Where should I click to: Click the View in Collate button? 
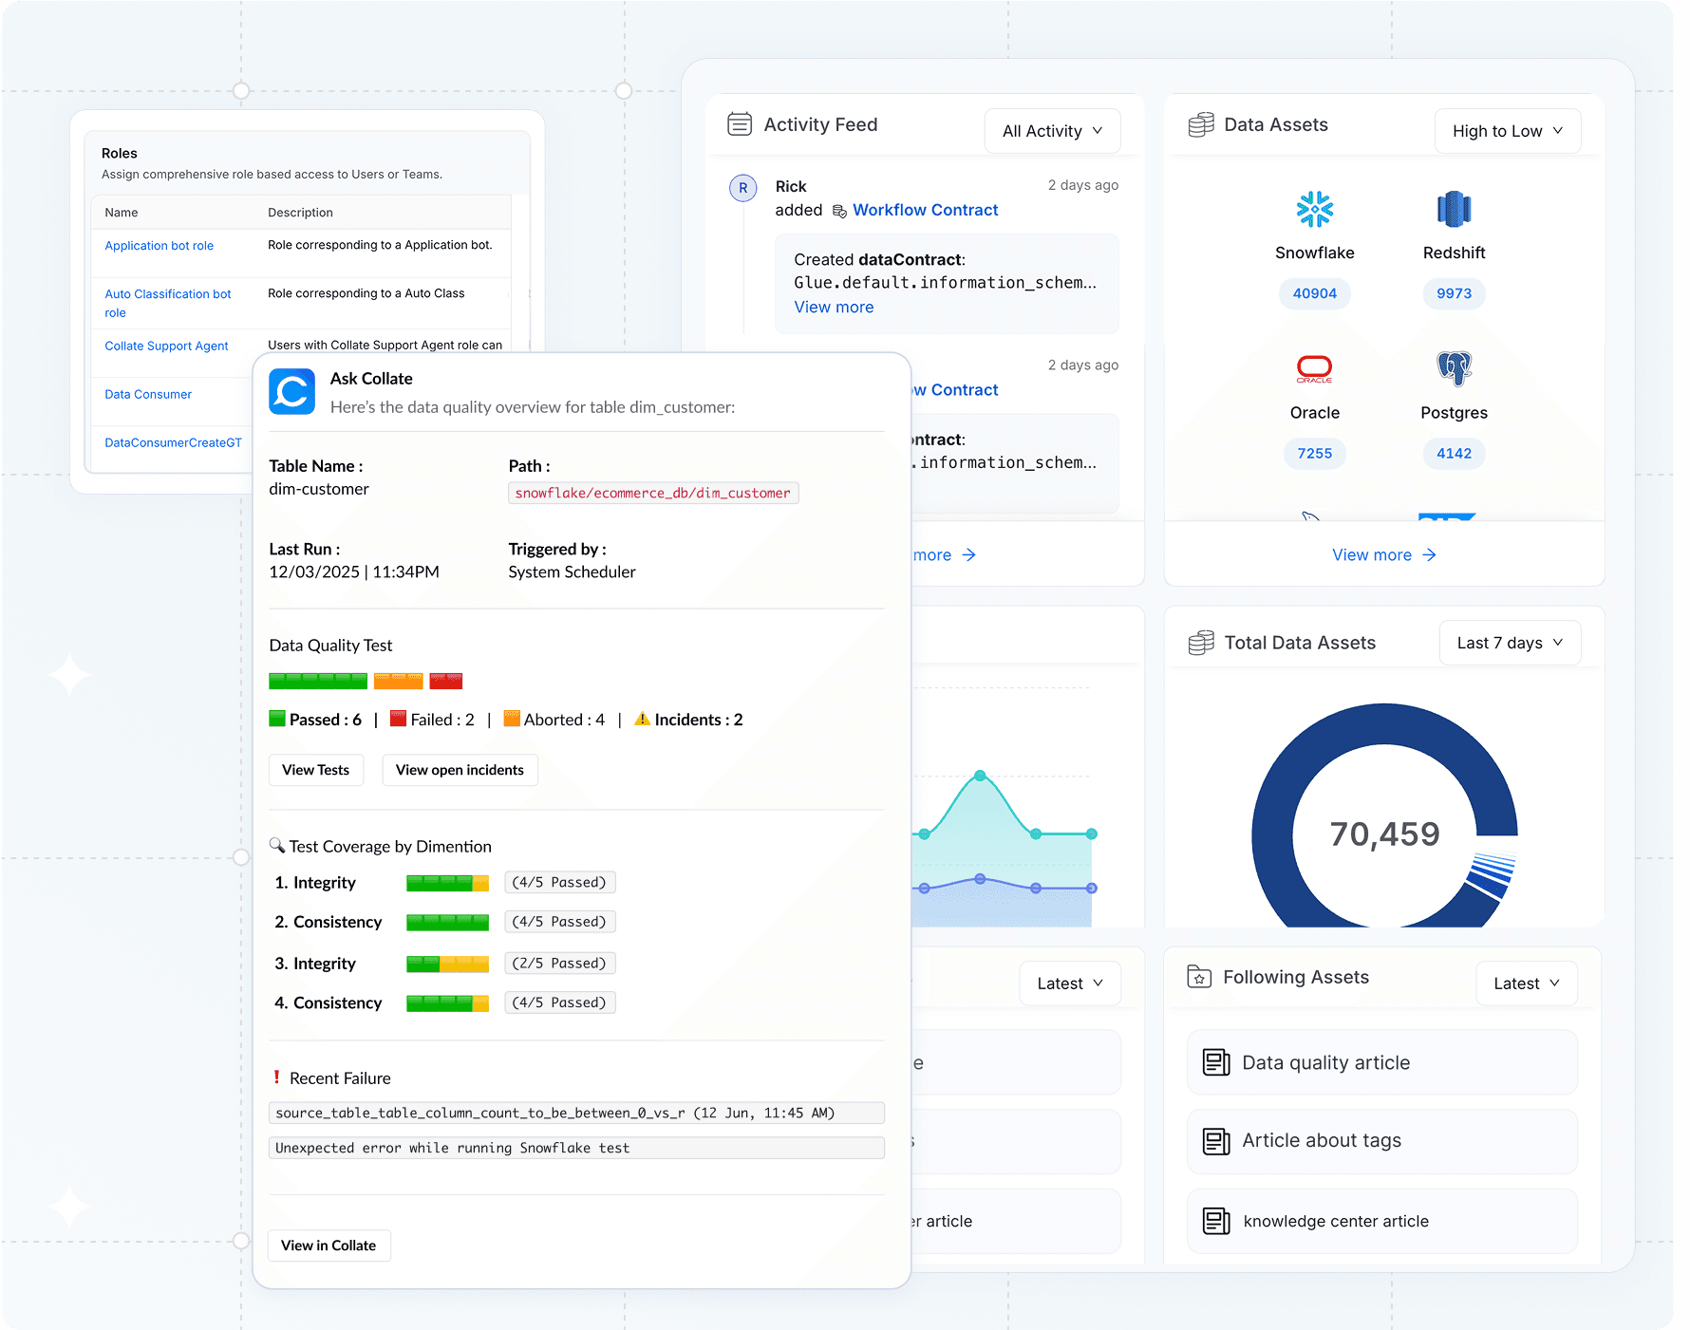coord(329,1246)
